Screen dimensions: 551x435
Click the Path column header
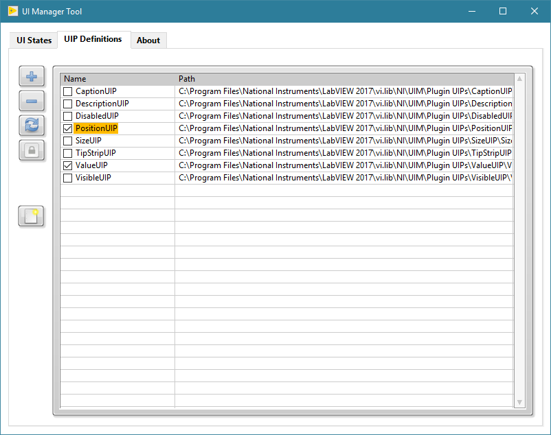click(344, 79)
